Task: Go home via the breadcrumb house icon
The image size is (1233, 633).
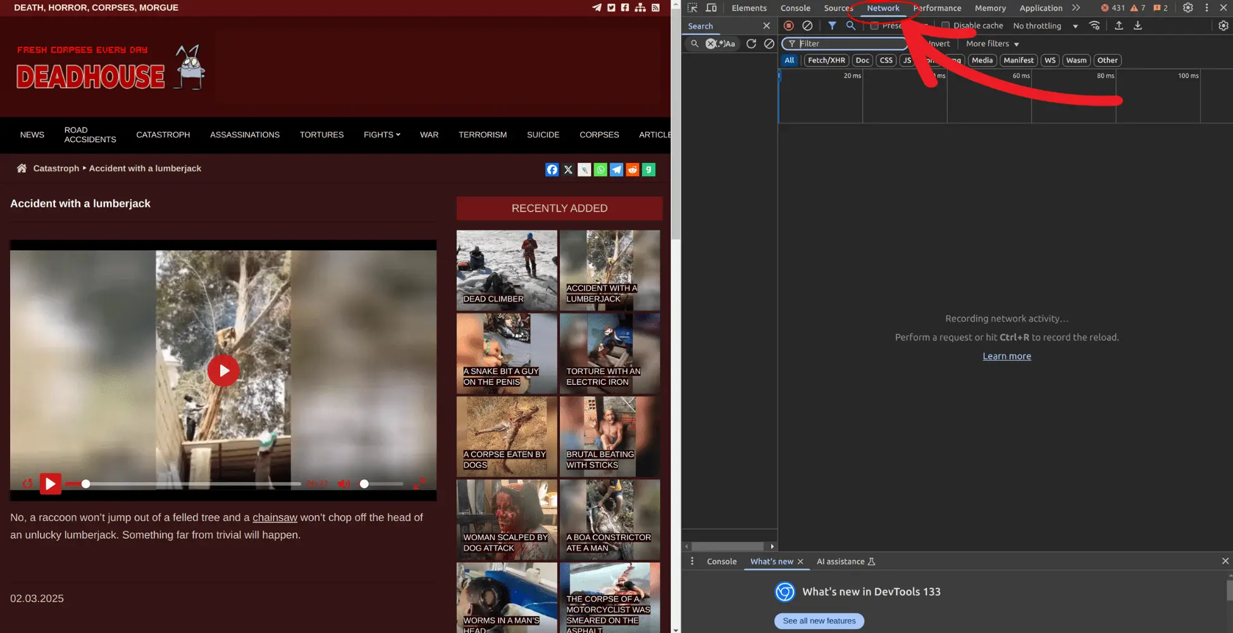Action: pyautogui.click(x=22, y=168)
